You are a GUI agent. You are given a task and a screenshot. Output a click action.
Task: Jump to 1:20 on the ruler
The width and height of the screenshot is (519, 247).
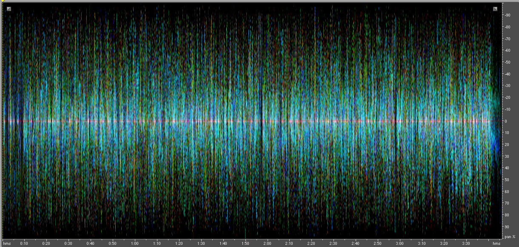[179, 244]
